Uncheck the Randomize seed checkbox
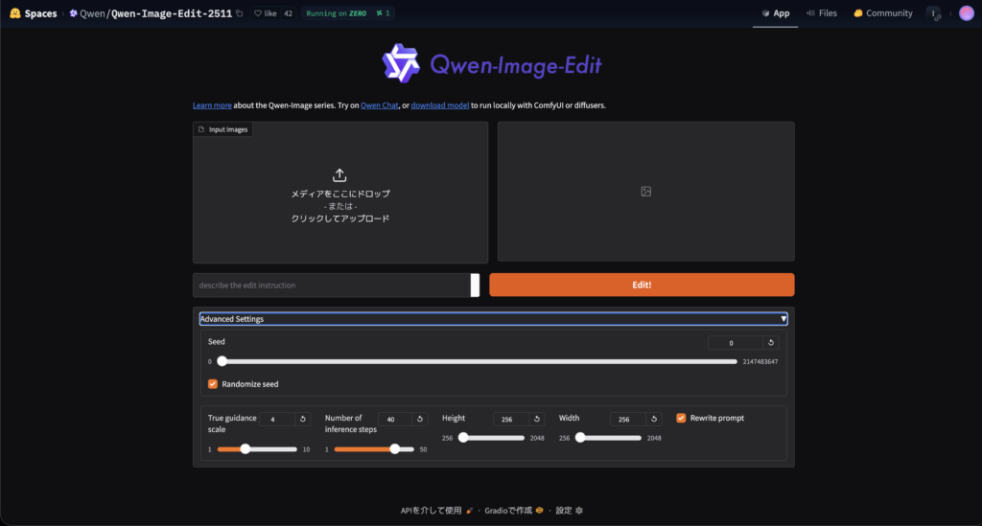This screenshot has height=526, width=982. click(213, 384)
